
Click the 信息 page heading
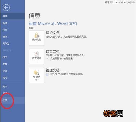[34, 16]
